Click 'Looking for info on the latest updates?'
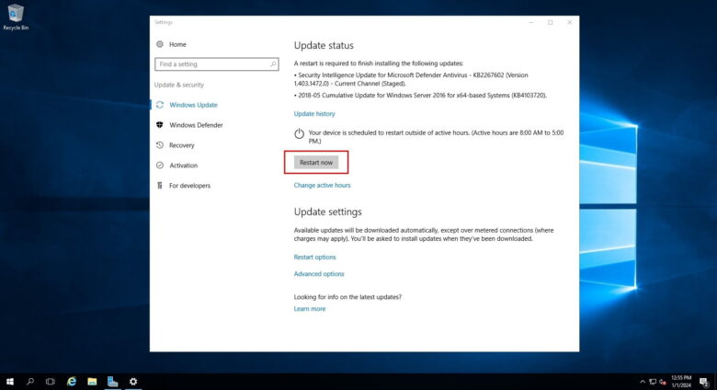Viewport: 717px width, 390px height. click(347, 296)
